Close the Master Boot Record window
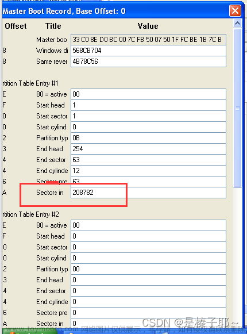Screen dimensions: 247x334 point(235,10)
